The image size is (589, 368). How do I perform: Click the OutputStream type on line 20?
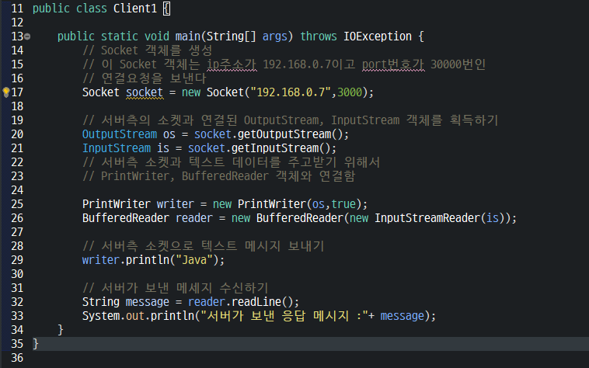point(120,134)
